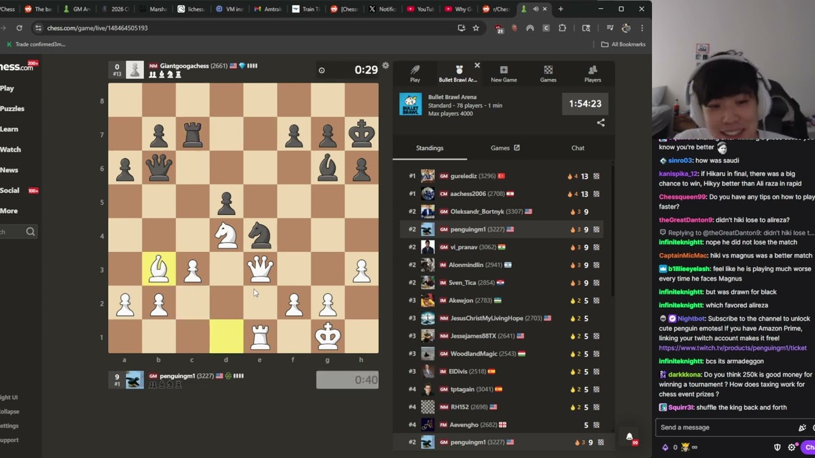The height and width of the screenshot is (458, 815).
Task: Switch to the tournament Chat tab
Action: pyautogui.click(x=578, y=148)
